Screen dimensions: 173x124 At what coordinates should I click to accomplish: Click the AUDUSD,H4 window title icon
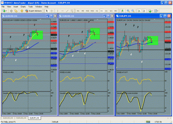[3, 16]
